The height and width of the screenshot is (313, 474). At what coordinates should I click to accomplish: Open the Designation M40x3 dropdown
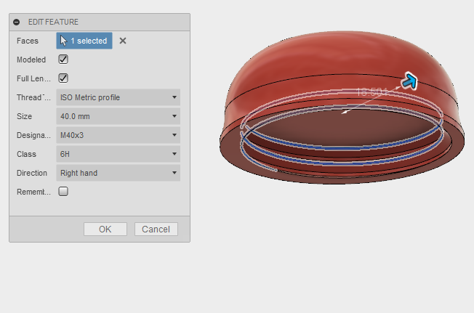point(118,135)
